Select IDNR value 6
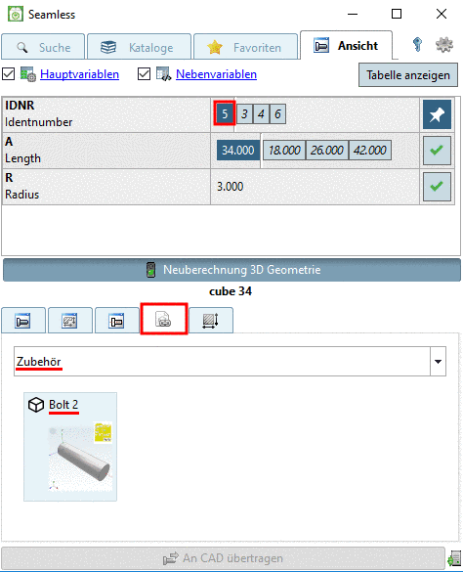The height and width of the screenshot is (572, 463). (277, 113)
